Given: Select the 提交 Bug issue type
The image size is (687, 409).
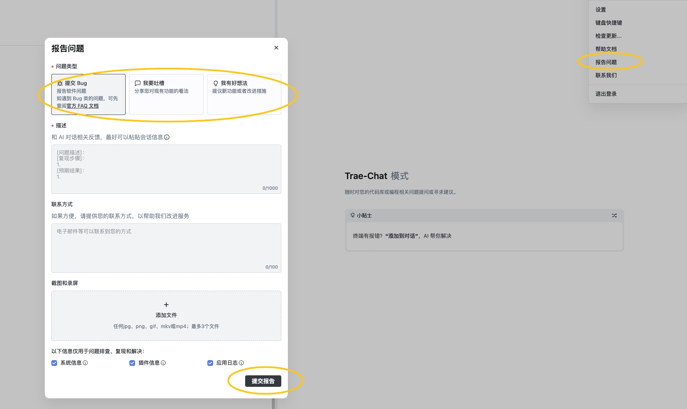Looking at the screenshot, I should [88, 94].
